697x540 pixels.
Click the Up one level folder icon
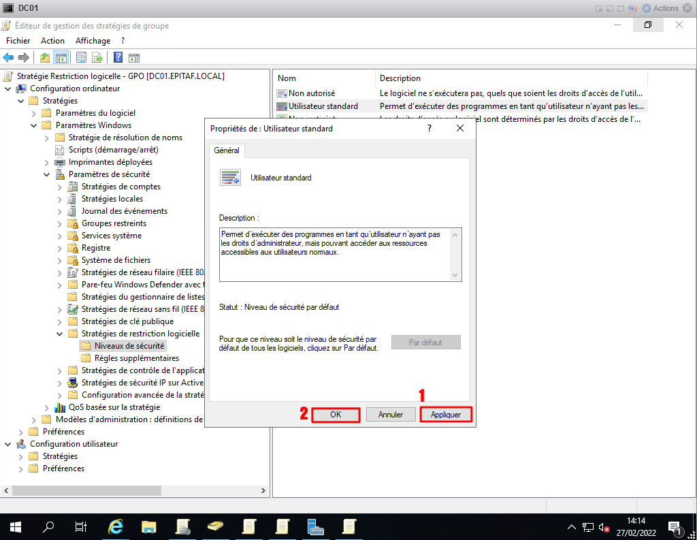[45, 57]
